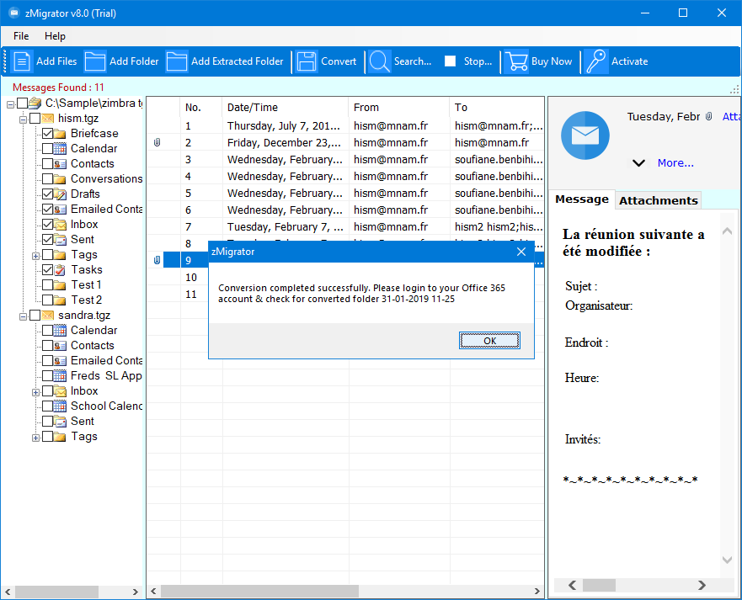Screen dimensions: 742x600
Task: Collapse the C:\Sample root tree node
Action: coord(10,104)
